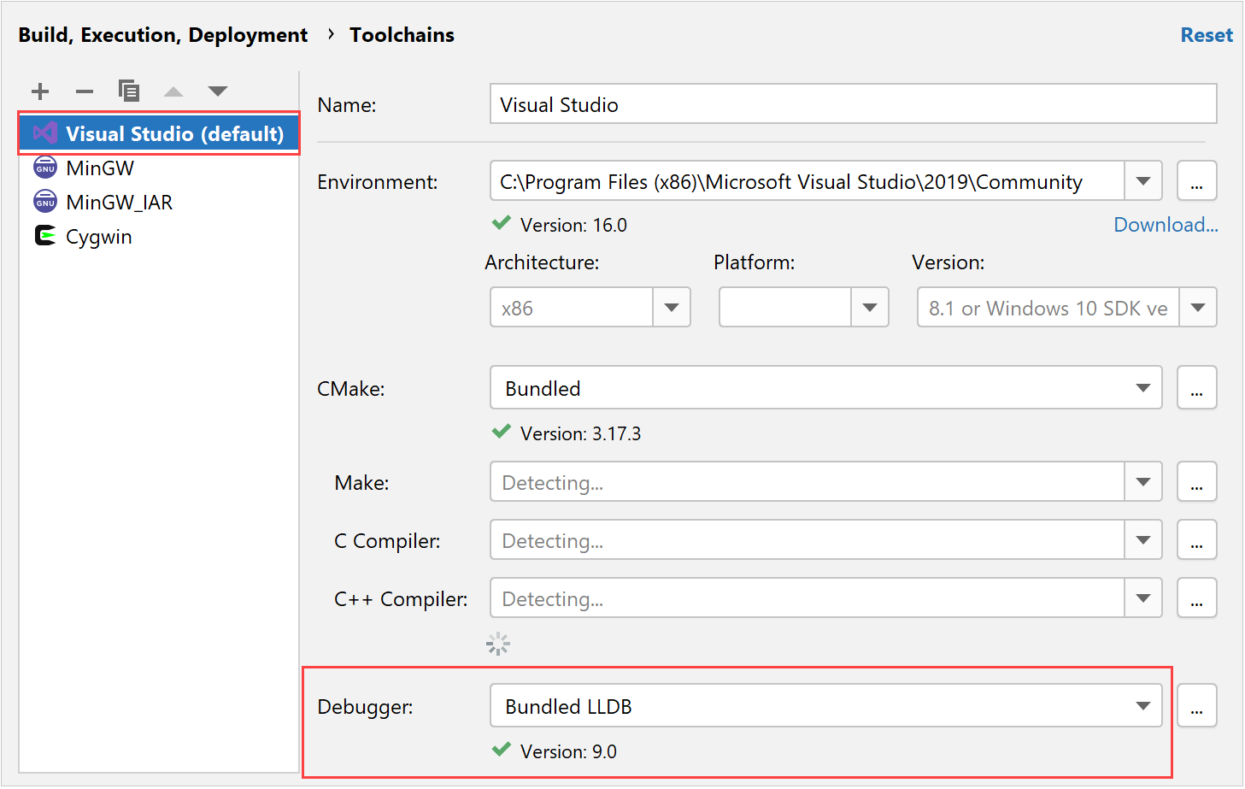Browse for Make executable
This screenshot has width=1245, height=789.
1196,482
